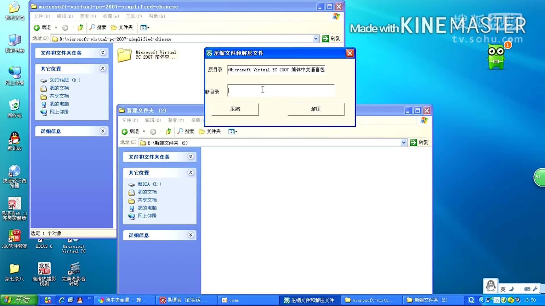Open 文件 menu in microsoft-virtual-pc window
Image resolution: width=545 pixels, height=306 pixels.
tap(42, 16)
